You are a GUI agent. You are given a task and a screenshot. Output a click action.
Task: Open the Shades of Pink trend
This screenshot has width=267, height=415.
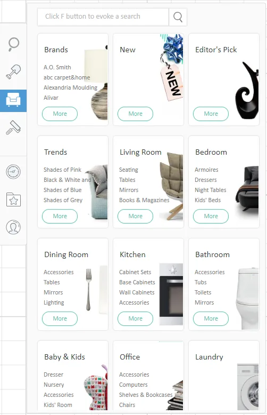coord(63,170)
